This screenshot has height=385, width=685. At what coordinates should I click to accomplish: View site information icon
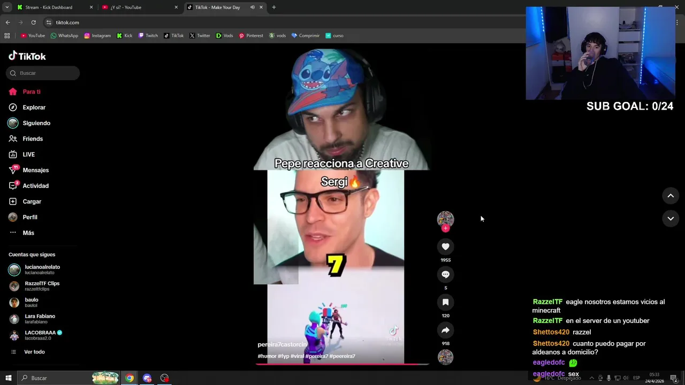49,22
